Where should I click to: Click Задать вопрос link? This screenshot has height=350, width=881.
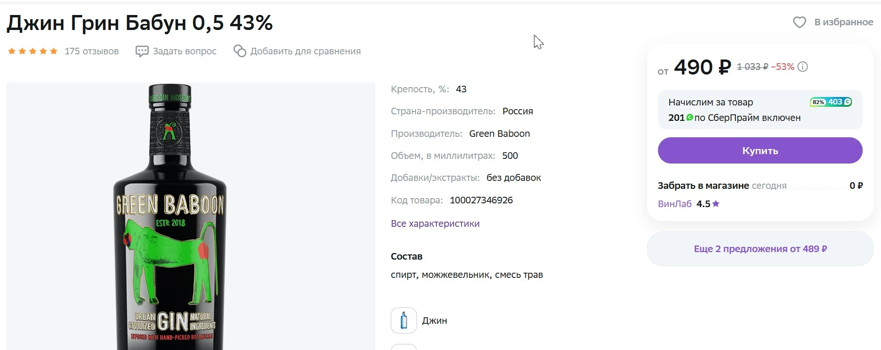click(185, 51)
